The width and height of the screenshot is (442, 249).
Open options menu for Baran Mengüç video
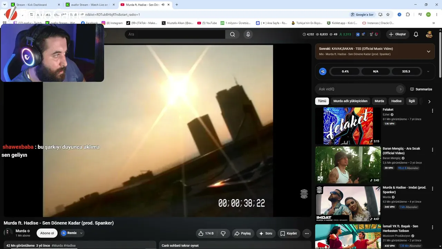[x=432, y=150]
